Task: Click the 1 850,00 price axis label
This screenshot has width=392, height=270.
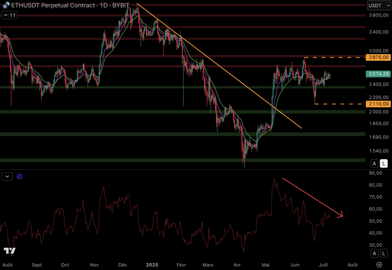Action: coord(379,123)
